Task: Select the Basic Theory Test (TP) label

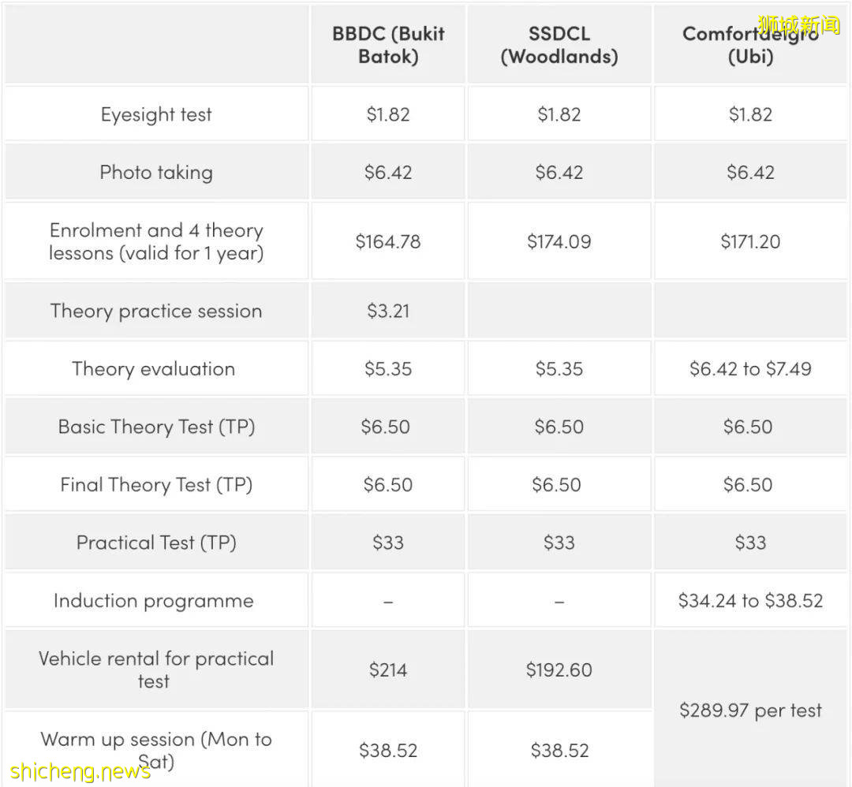Action: pos(156,427)
